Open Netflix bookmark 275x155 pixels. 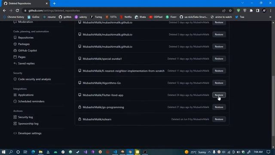[126, 17]
